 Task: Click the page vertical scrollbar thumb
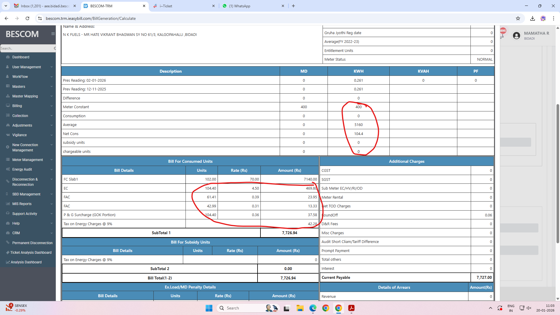click(558, 174)
